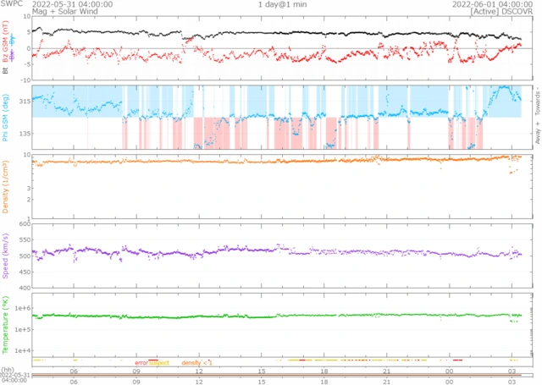Viewport: 542px width, 385px height.
Task: Click the Temperature (°K) axis label
Action: tap(6, 324)
